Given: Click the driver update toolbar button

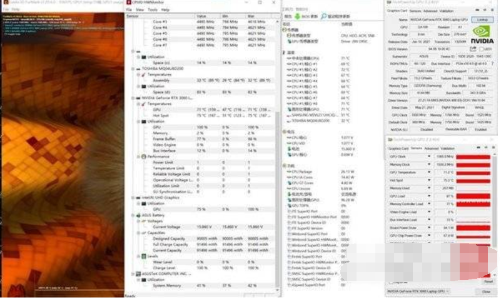Looking at the screenshot, I should click(335, 16).
